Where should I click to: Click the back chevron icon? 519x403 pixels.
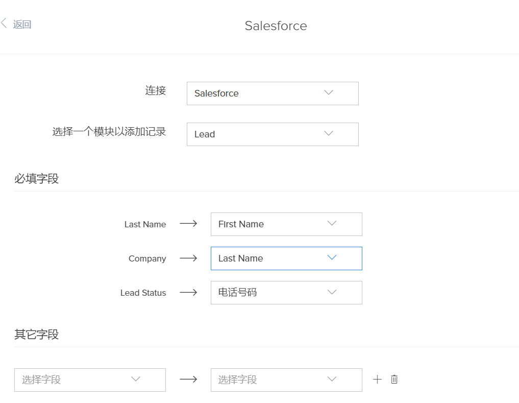(4, 23)
